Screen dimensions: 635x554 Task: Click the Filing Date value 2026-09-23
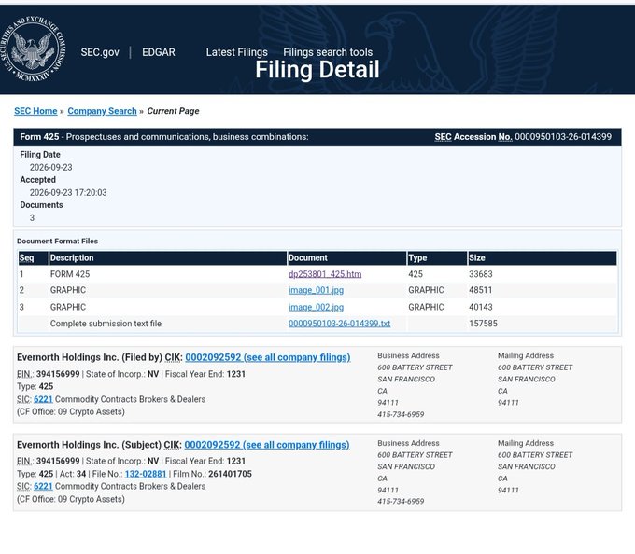click(51, 168)
